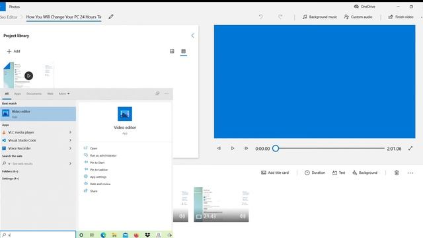Switch library to medium thumbnail view
The image size is (423, 238).
[x=172, y=51]
